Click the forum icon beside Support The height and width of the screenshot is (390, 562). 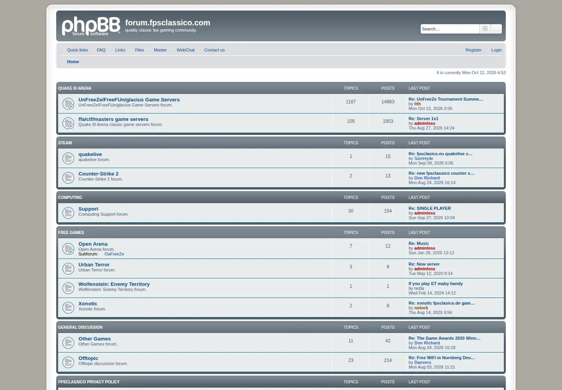point(68,213)
